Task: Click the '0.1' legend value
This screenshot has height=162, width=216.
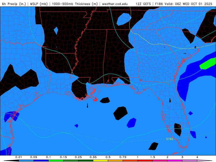Action: (x=48, y=157)
